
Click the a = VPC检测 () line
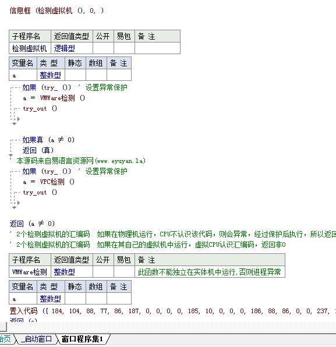[49, 182]
